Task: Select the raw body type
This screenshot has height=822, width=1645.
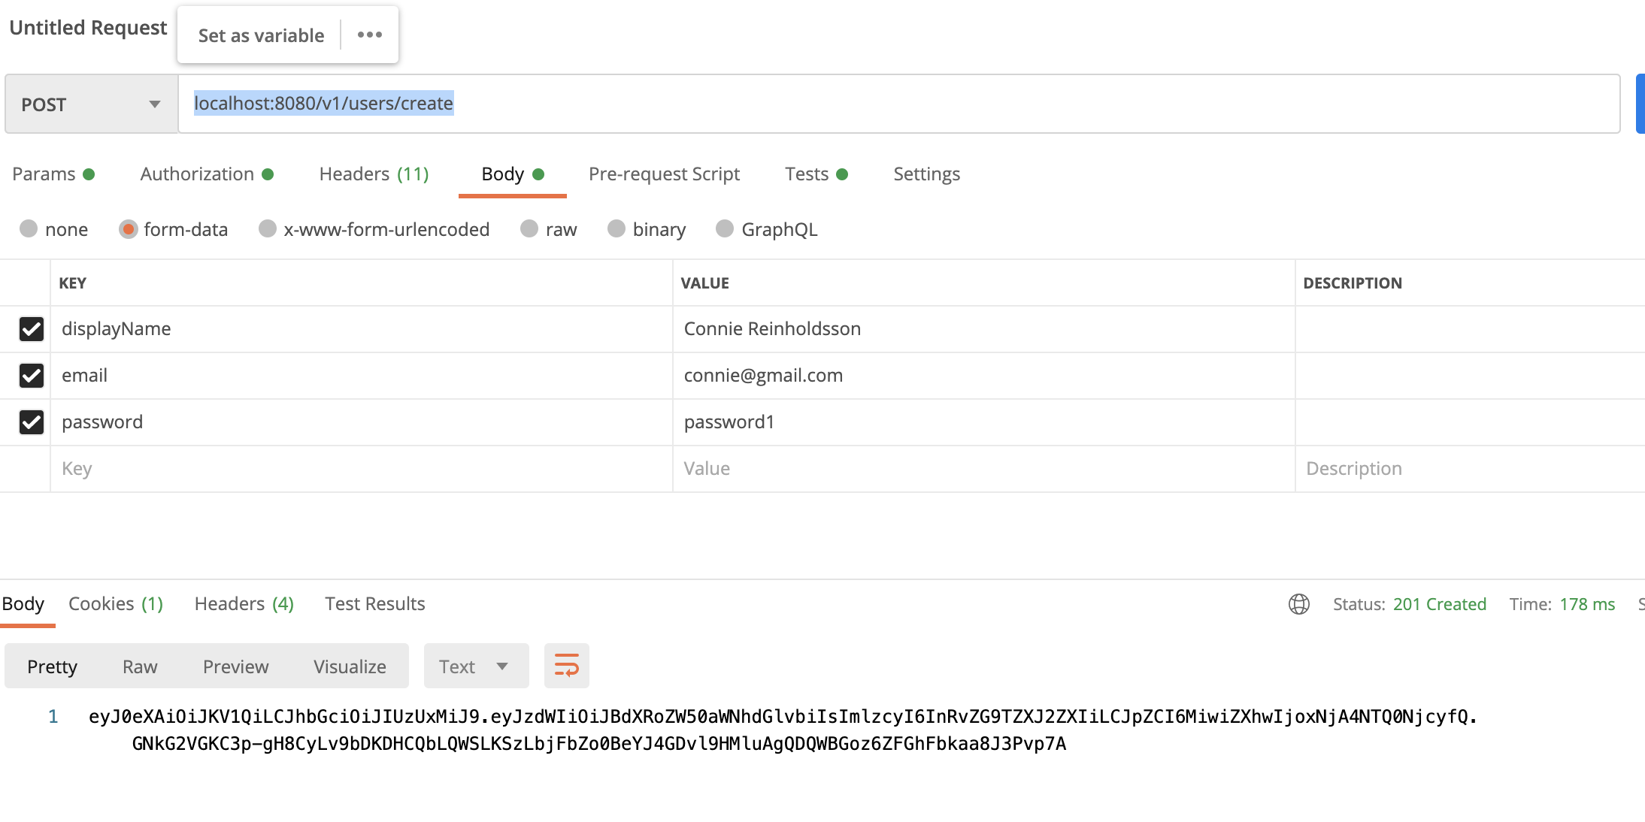Action: 531,229
